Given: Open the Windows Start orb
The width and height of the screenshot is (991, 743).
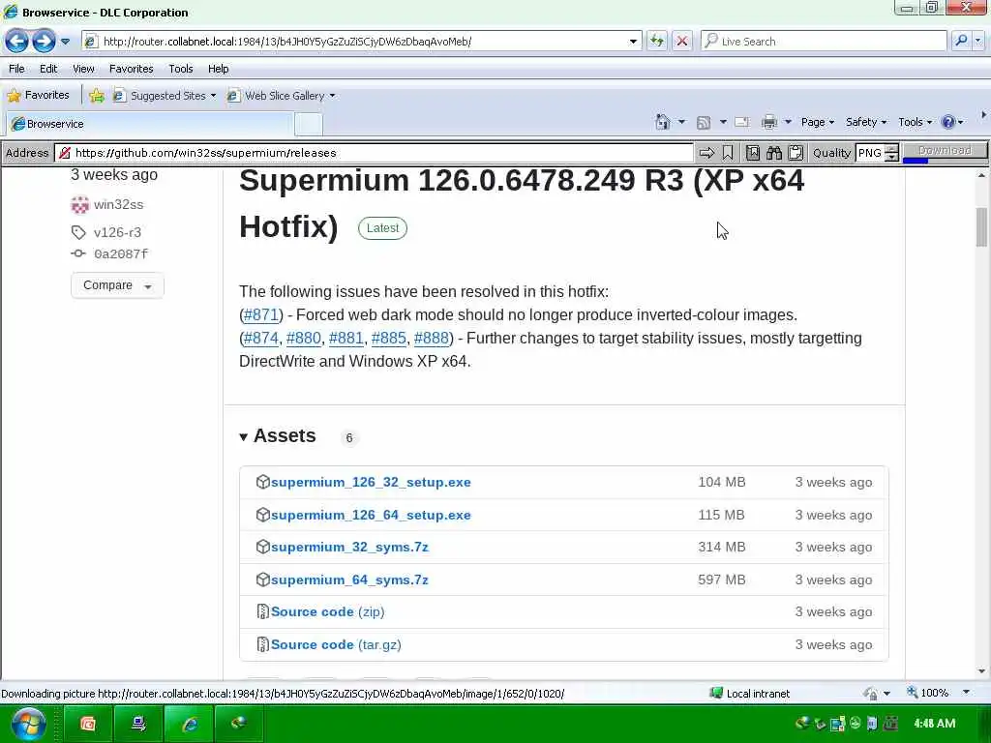Looking at the screenshot, I should point(28,724).
